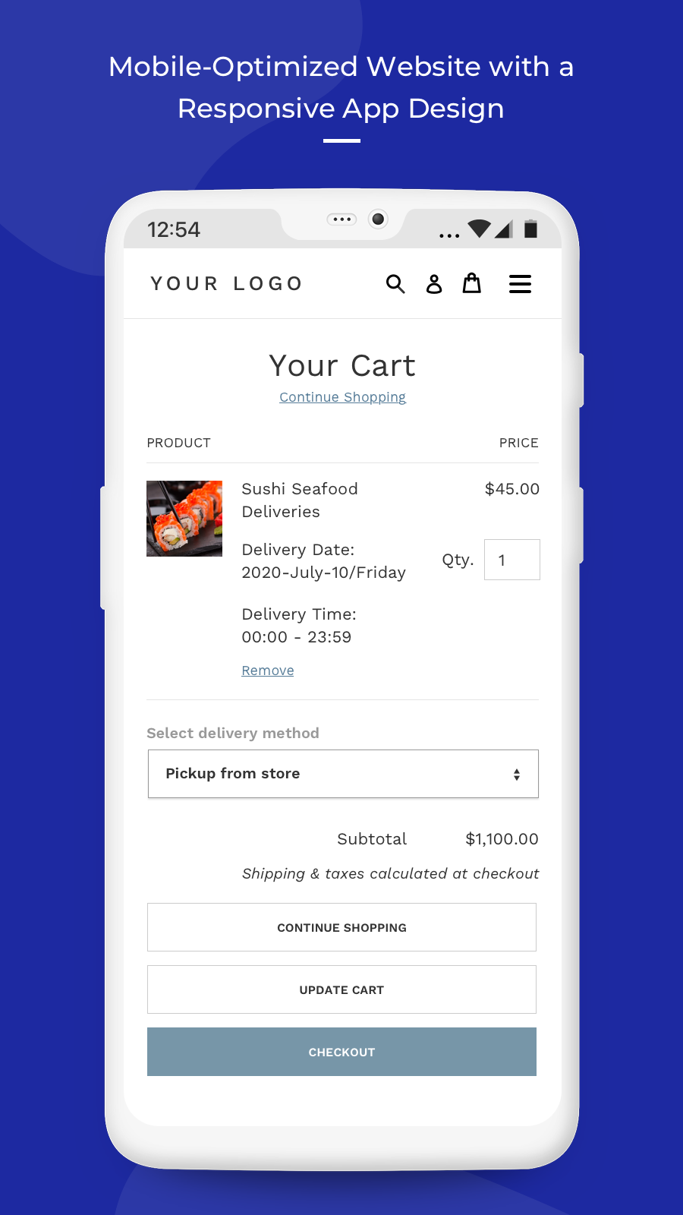Open the search icon in header
This screenshot has height=1215, width=683.
(x=395, y=284)
